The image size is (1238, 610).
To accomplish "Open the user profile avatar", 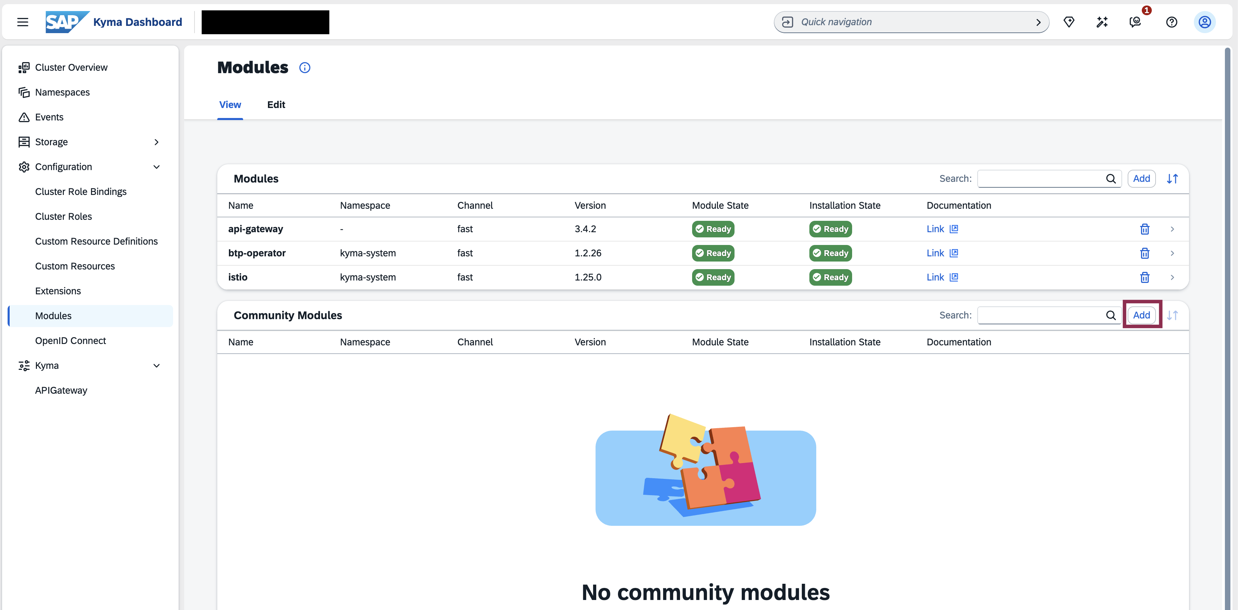I will click(1204, 22).
